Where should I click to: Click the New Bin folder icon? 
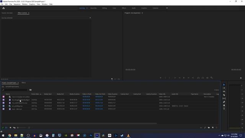tap(209, 128)
